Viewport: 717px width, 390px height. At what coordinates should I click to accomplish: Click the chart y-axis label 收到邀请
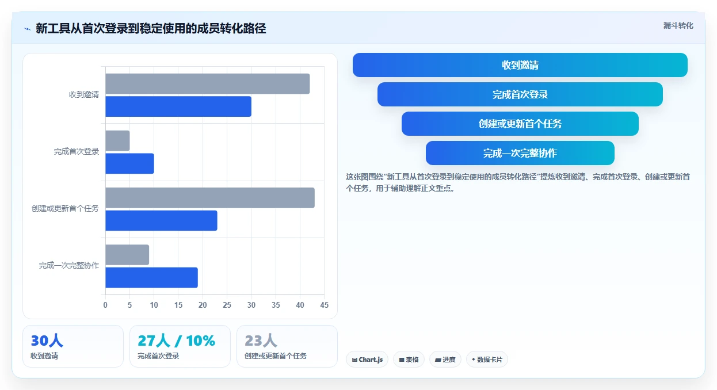point(84,95)
